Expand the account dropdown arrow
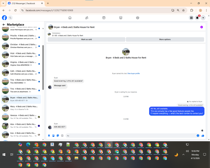Image resolution: width=210 pixels, height=168 pixels. tap(203, 18)
